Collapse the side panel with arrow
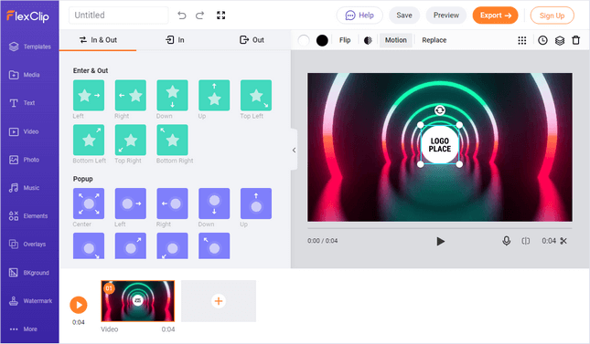The height and width of the screenshot is (344, 590). [x=294, y=151]
